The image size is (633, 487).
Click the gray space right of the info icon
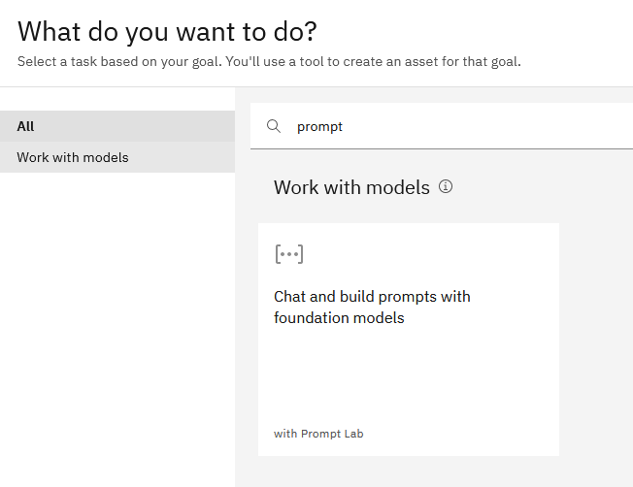click(x=544, y=187)
